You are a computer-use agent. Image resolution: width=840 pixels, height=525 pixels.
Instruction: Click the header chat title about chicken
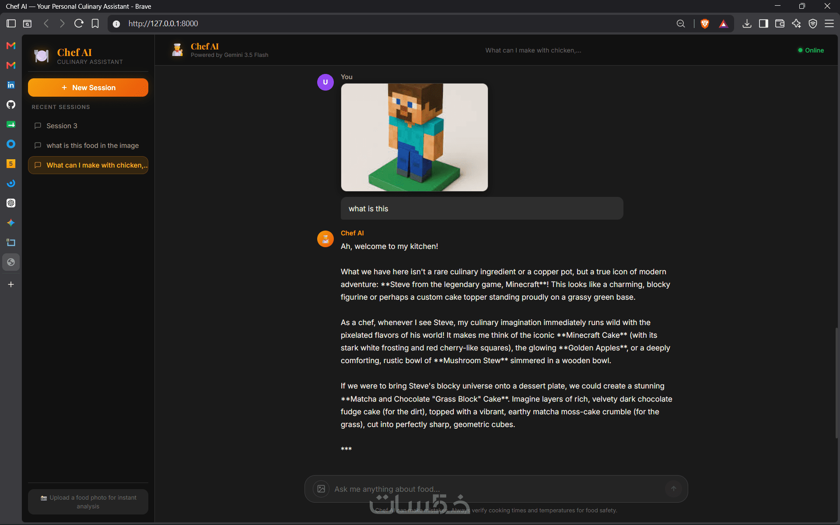tap(533, 50)
